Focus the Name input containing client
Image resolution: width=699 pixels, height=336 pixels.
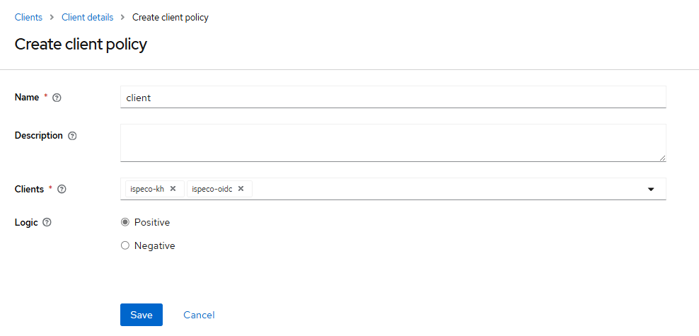click(393, 97)
